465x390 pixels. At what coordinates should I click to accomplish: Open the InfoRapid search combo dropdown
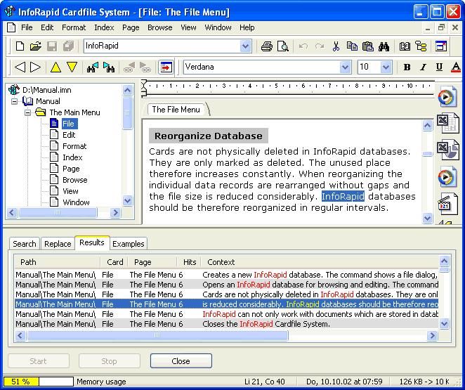(x=245, y=46)
